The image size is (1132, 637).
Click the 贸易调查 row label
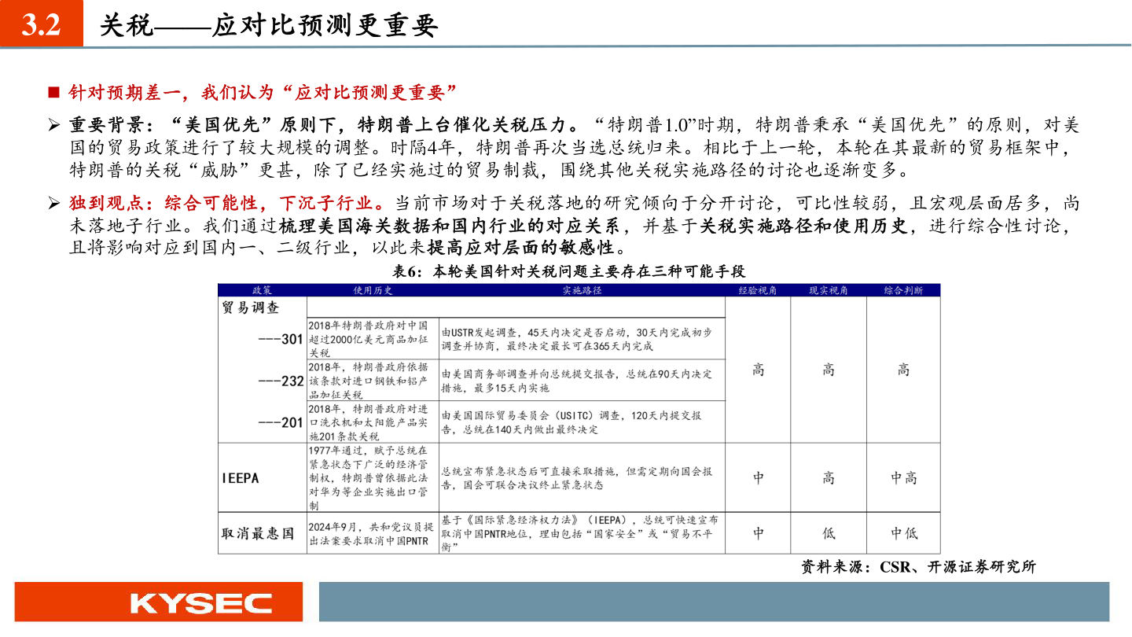pyautogui.click(x=250, y=307)
